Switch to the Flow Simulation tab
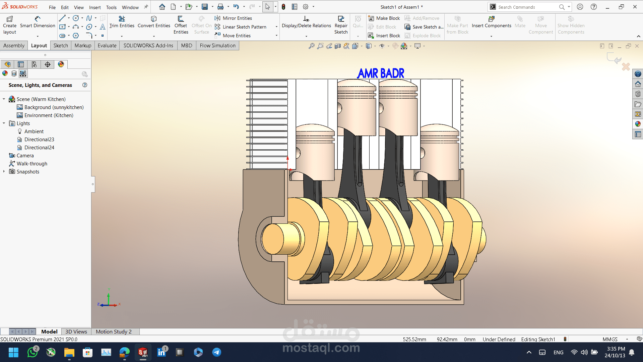The image size is (643, 362). click(x=217, y=46)
